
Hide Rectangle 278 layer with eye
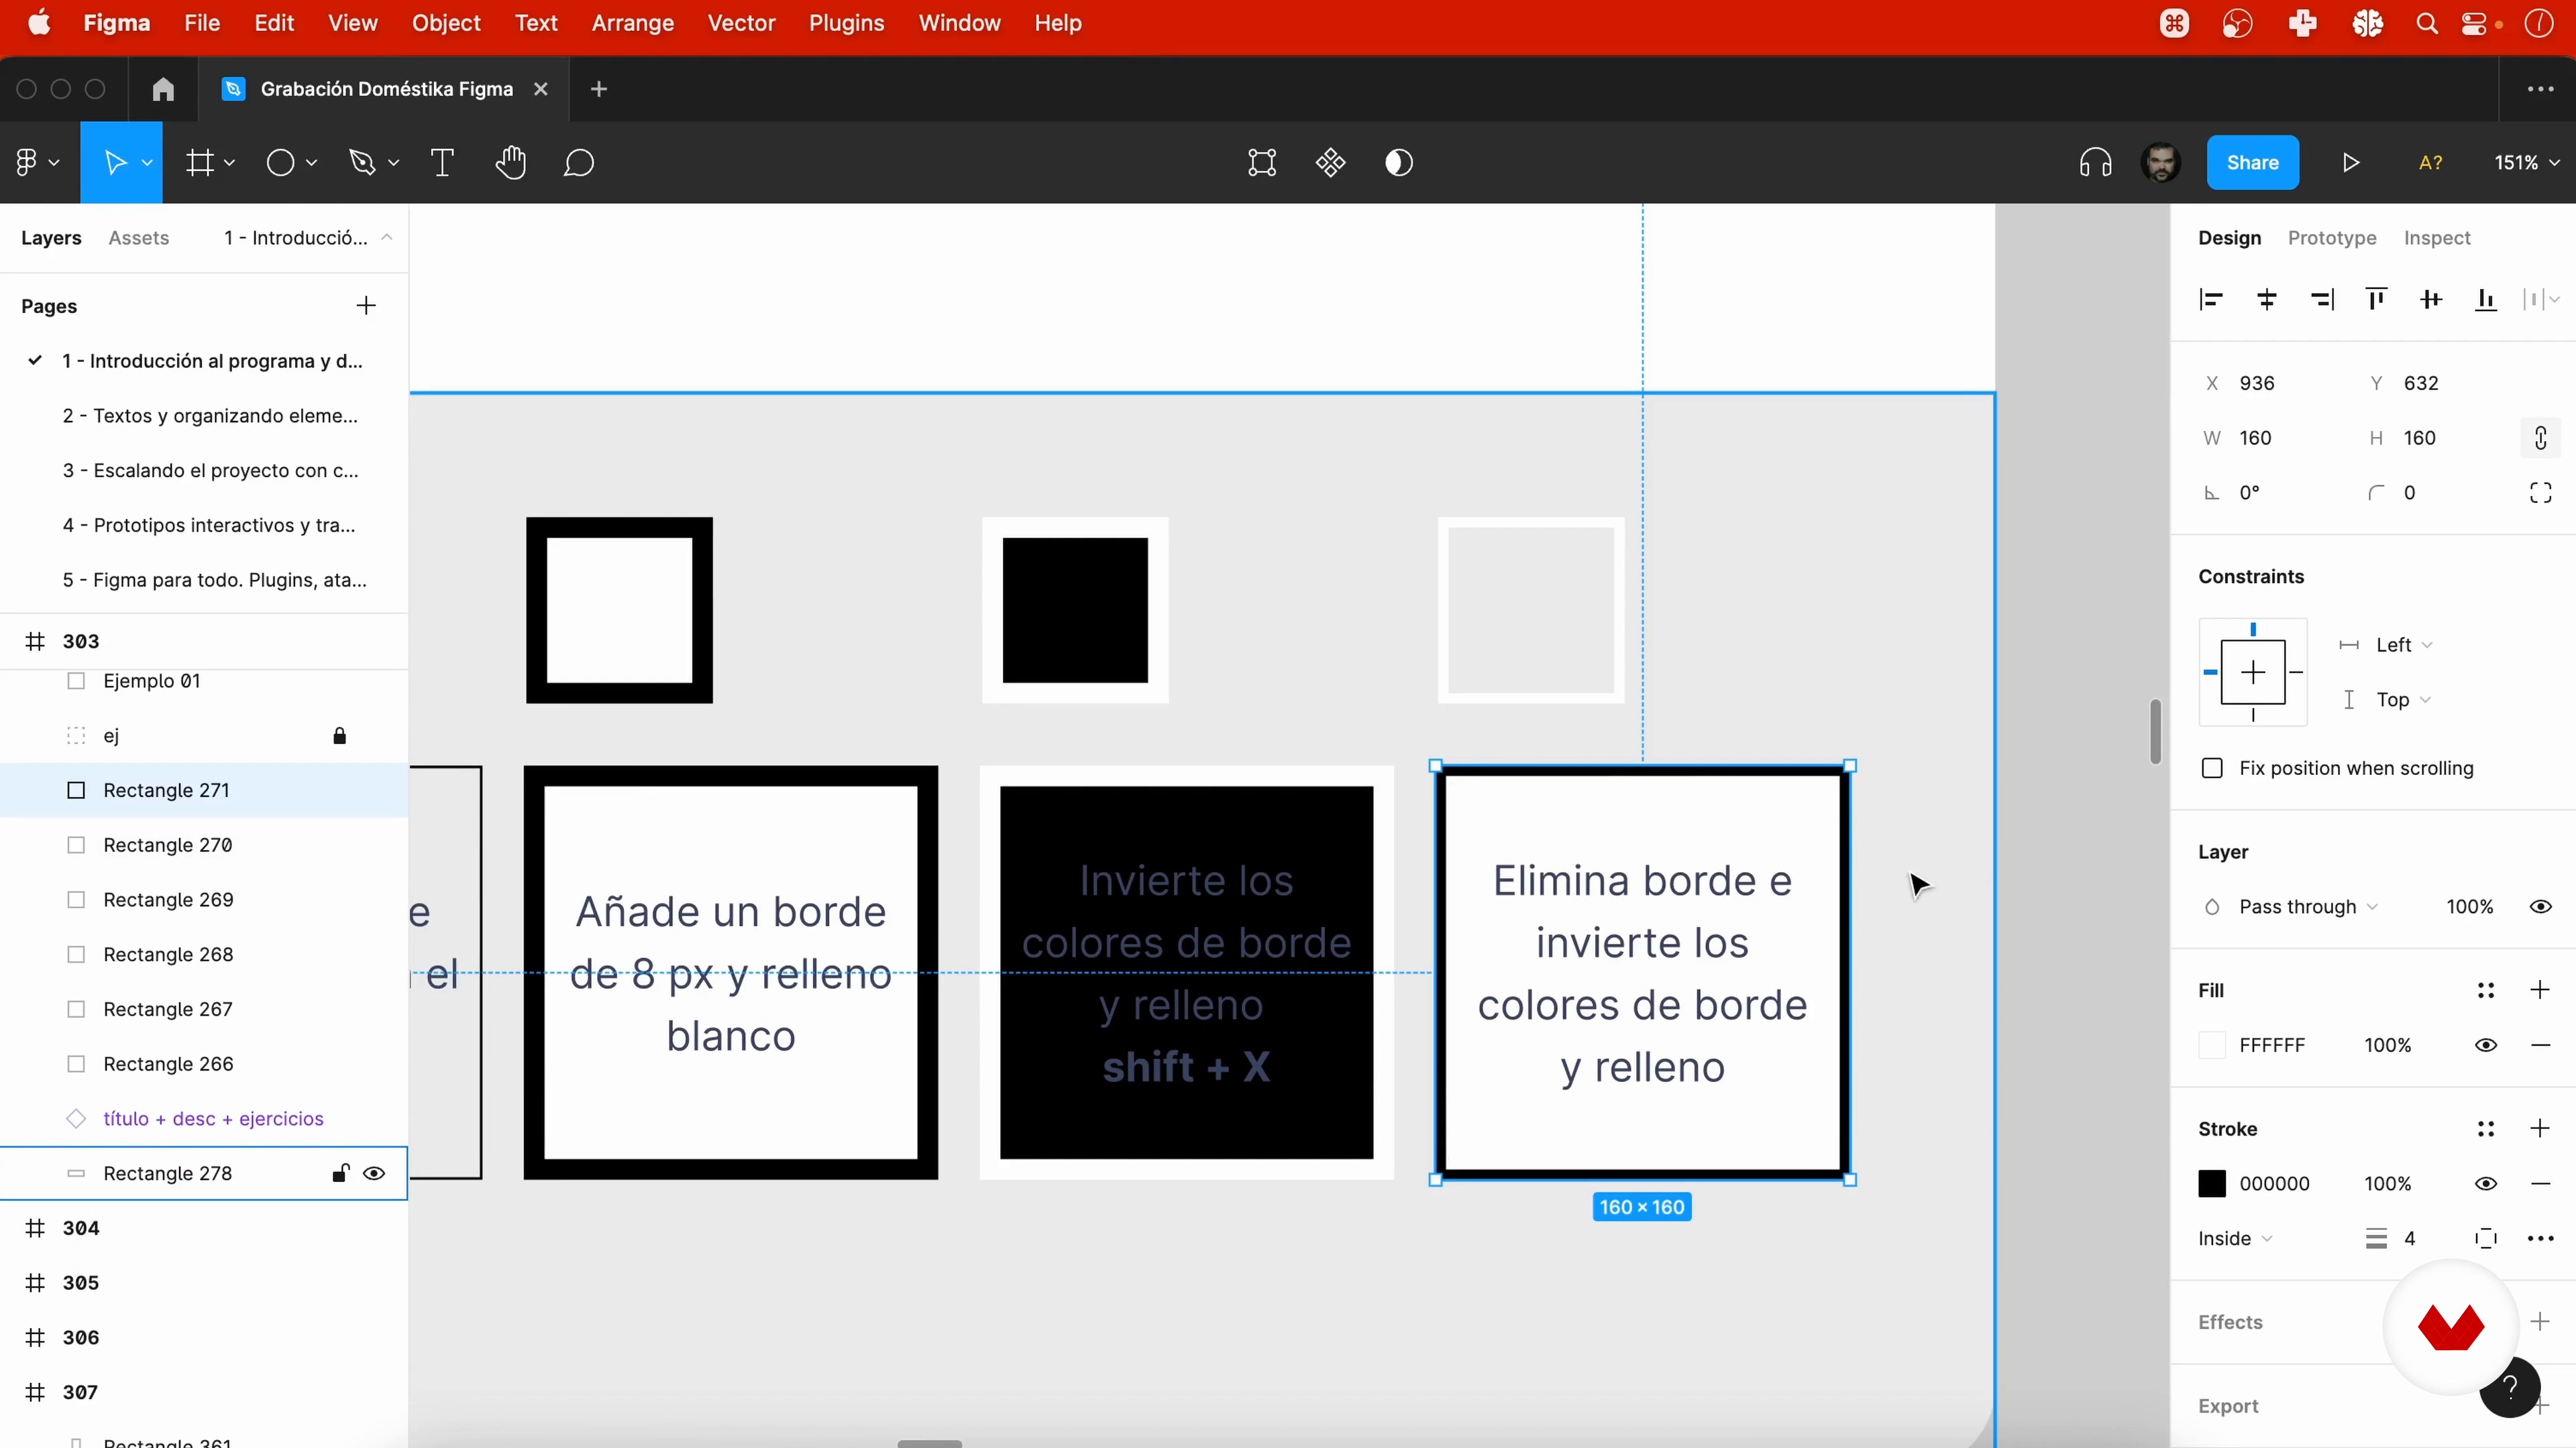(374, 1174)
